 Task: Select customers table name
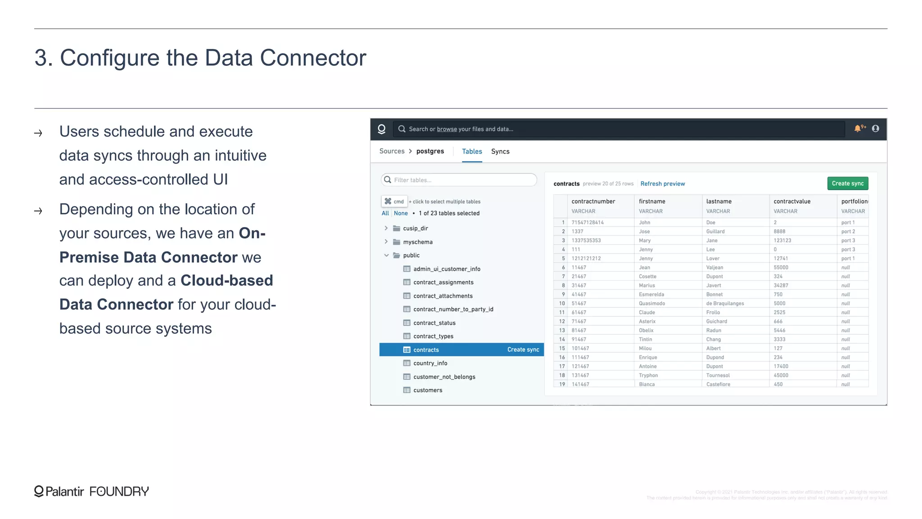pos(428,390)
